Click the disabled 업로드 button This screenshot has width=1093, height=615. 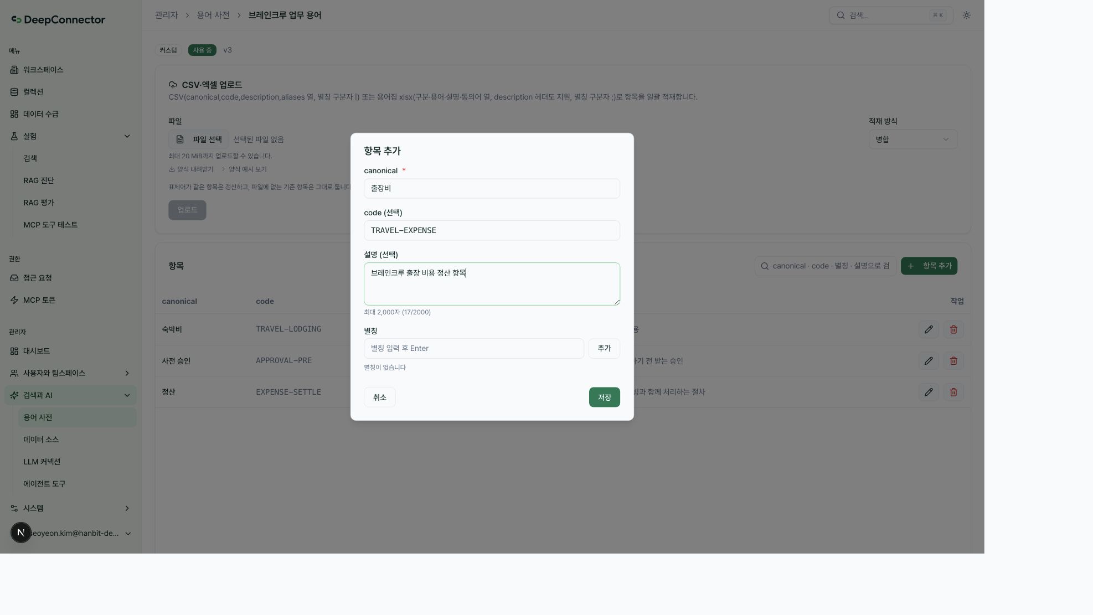pyautogui.click(x=187, y=210)
